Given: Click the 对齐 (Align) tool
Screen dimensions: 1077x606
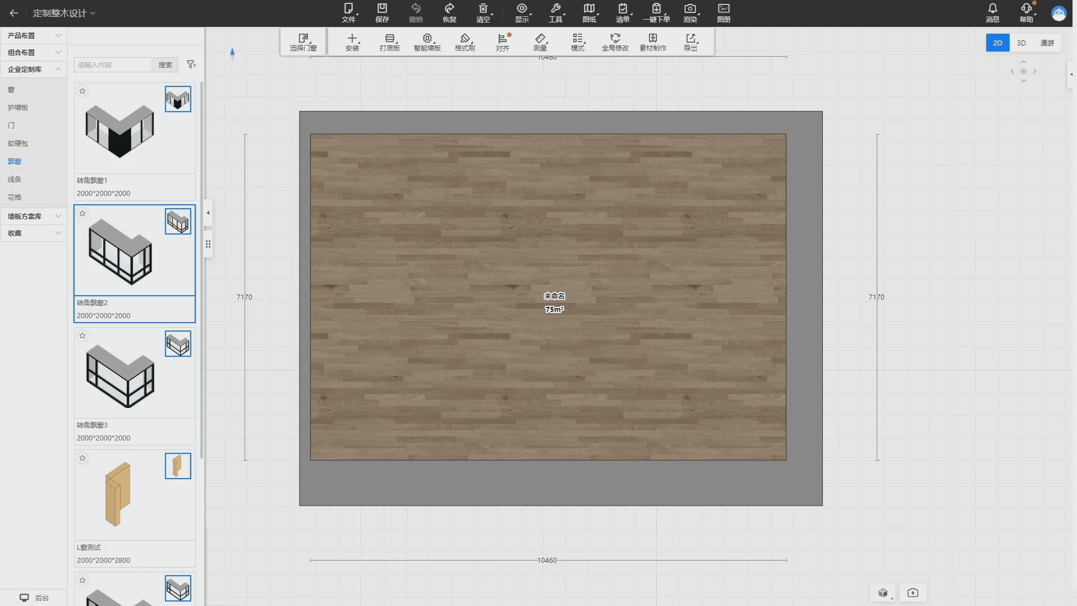Looking at the screenshot, I should pyautogui.click(x=503, y=42).
